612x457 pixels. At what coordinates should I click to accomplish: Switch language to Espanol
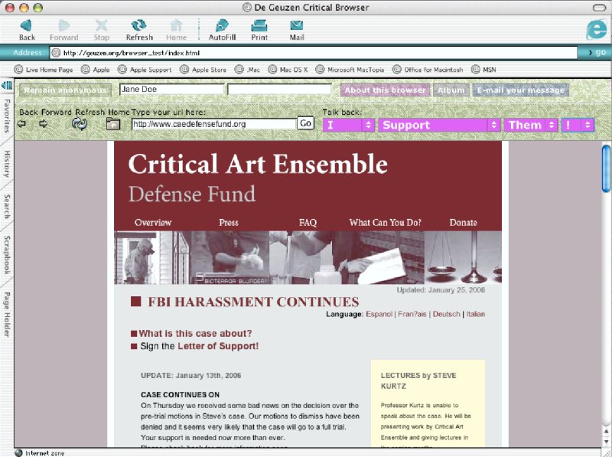pos(379,314)
